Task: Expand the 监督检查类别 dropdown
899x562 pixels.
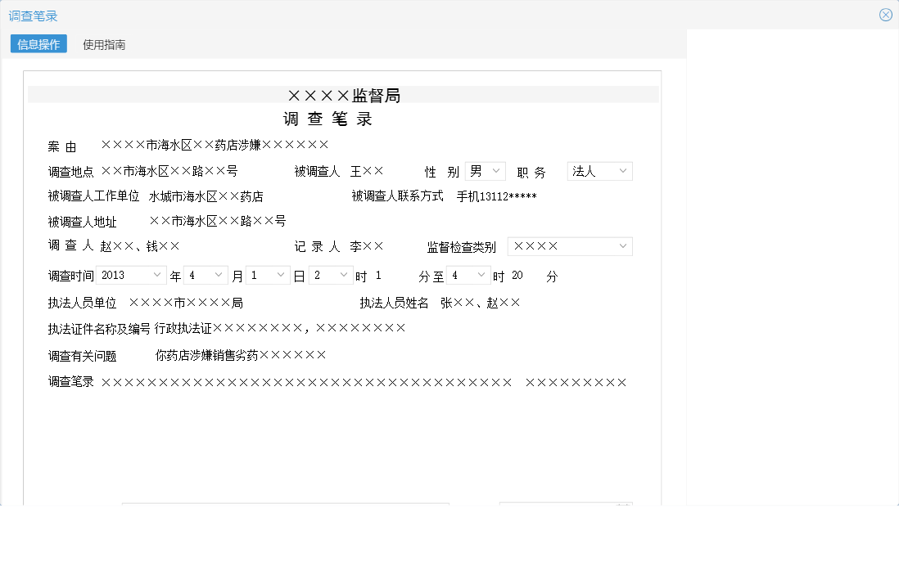Action: [569, 245]
